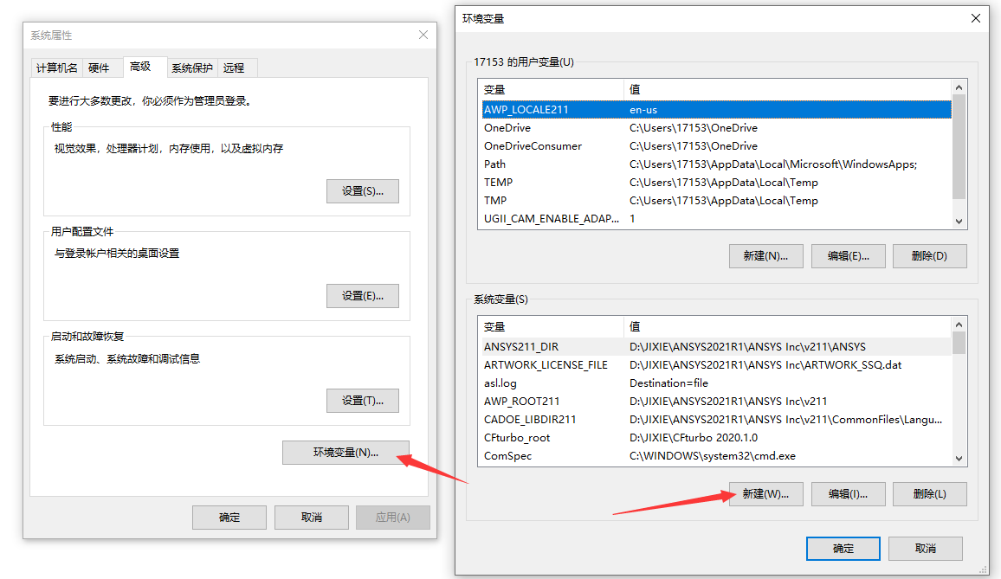Open startup and recovery 设置(T)... button
Image resolution: width=1001 pixels, height=579 pixels.
362,401
